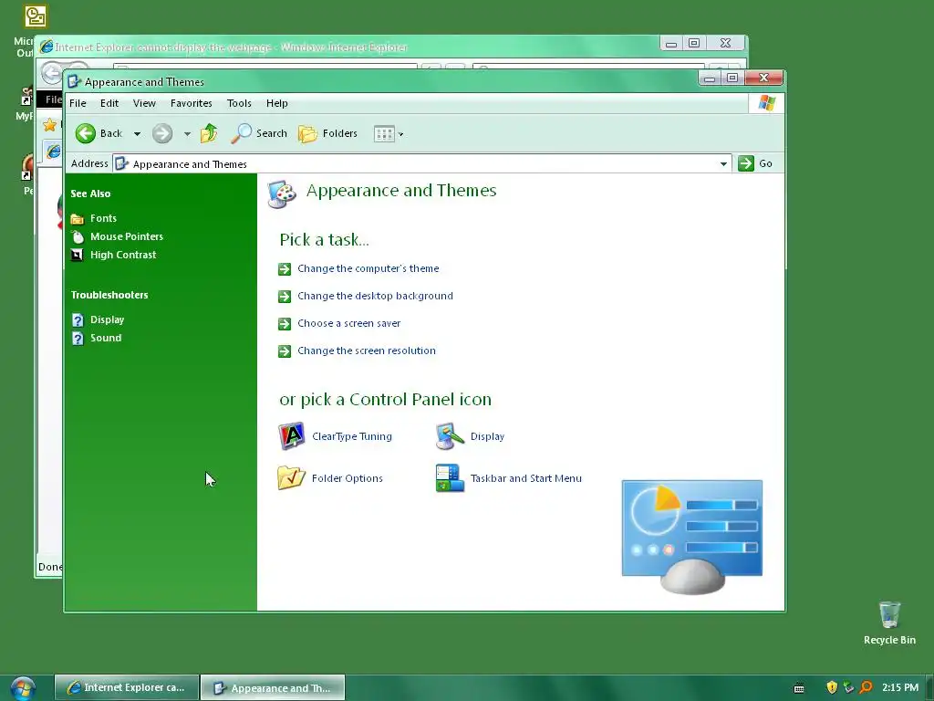Select Change the screen resolution
The width and height of the screenshot is (934, 701).
(x=367, y=351)
